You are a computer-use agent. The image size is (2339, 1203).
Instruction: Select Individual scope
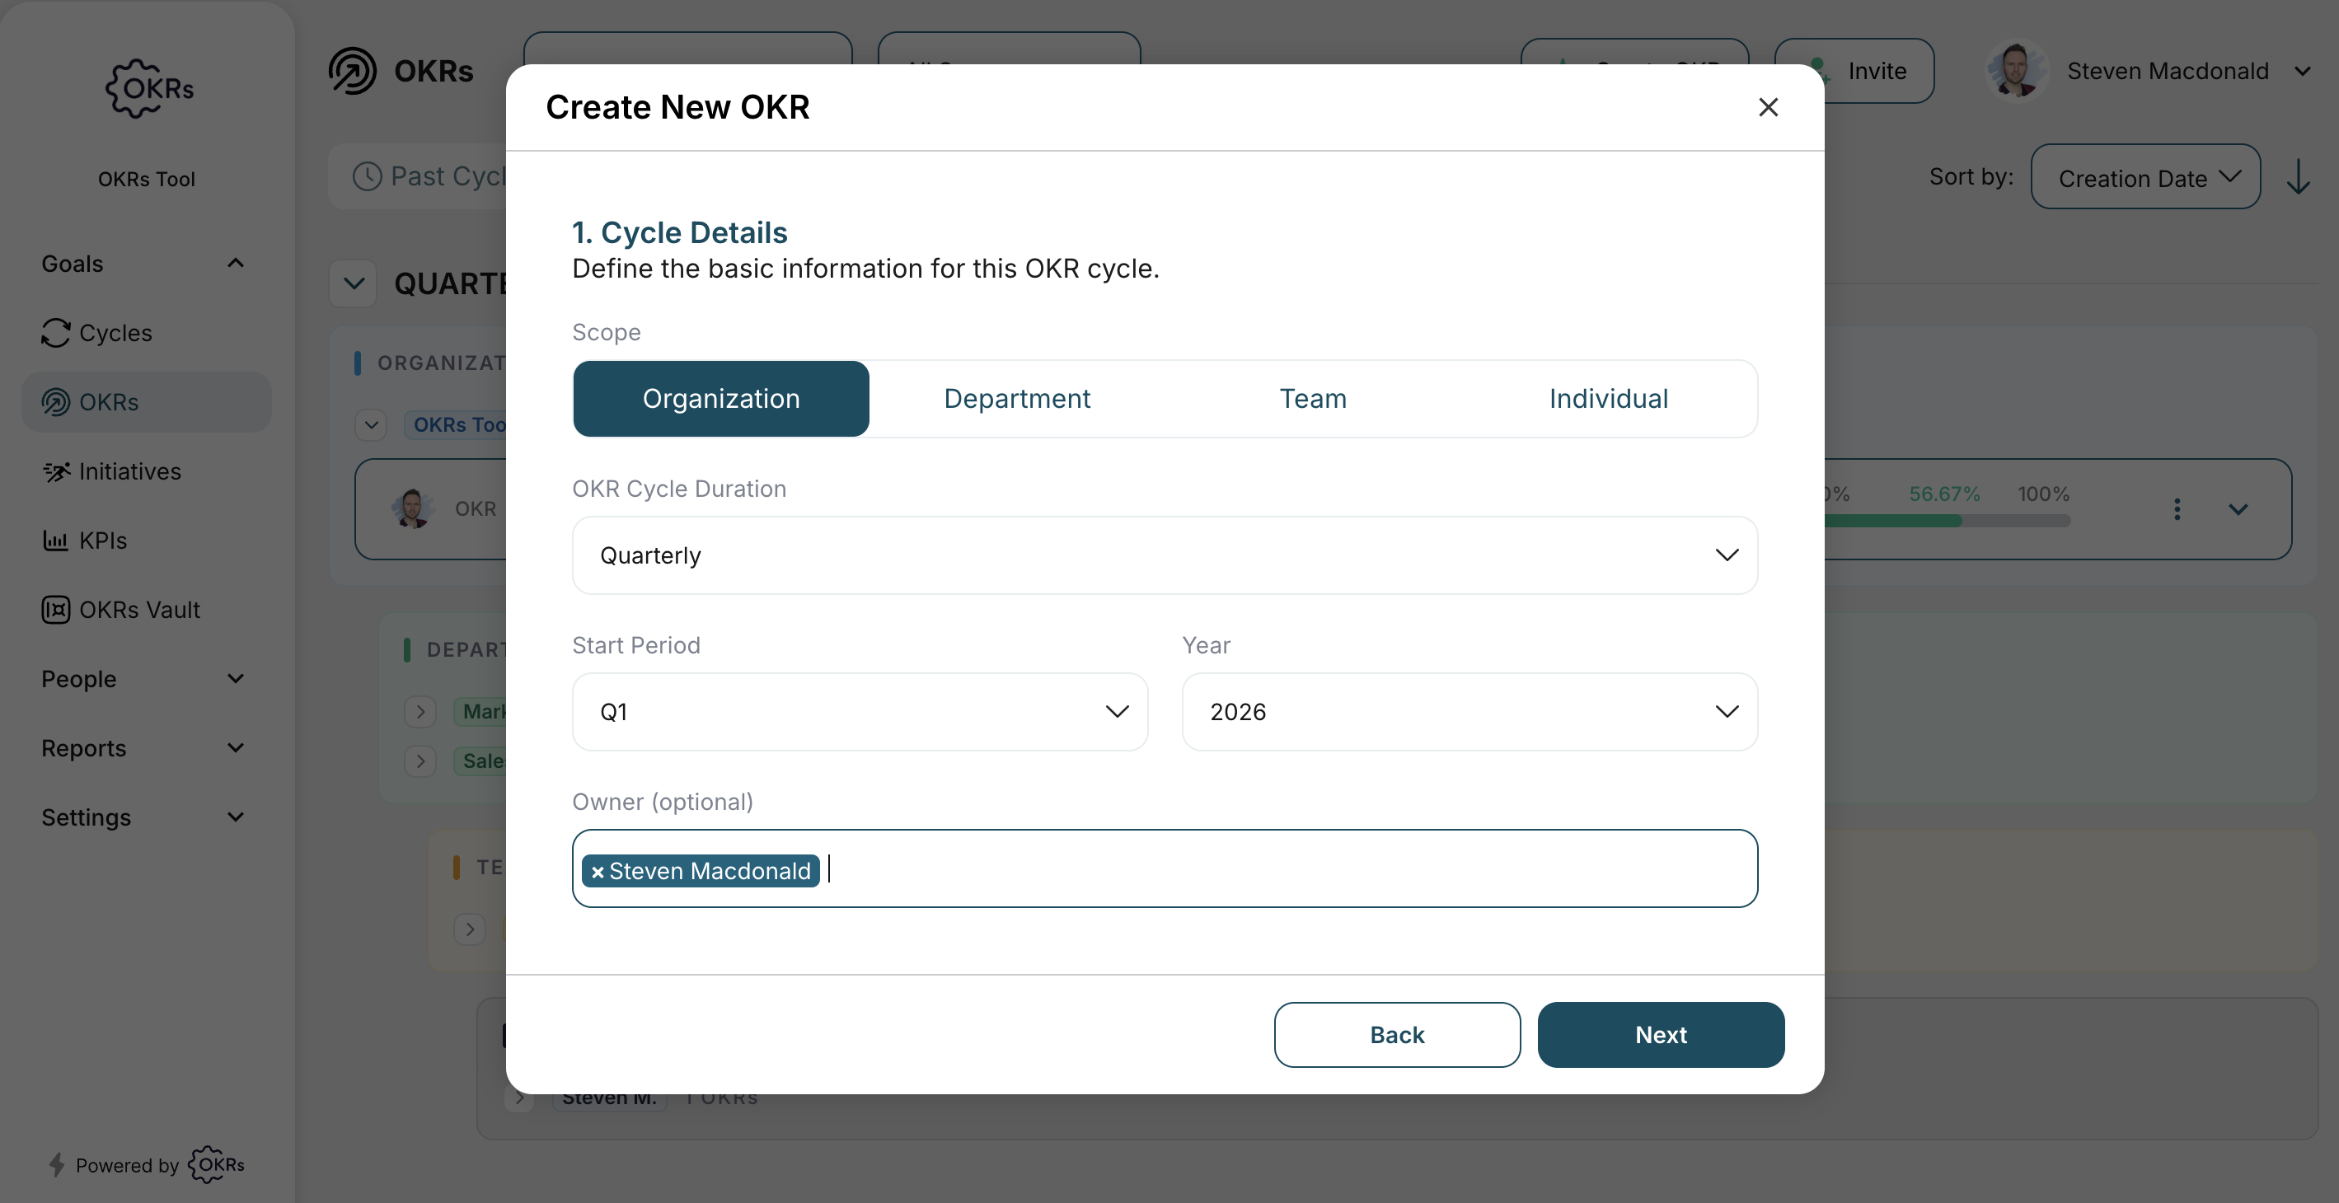1608,398
